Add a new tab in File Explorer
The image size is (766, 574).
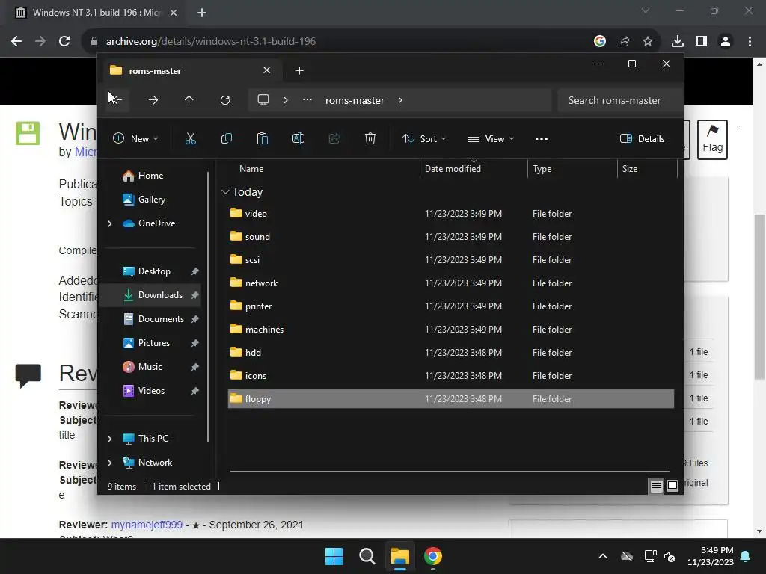pyautogui.click(x=299, y=71)
